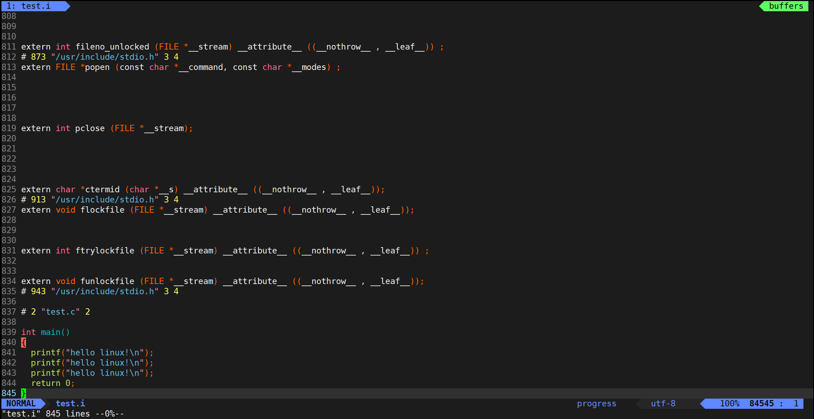The height and width of the screenshot is (419, 814).
Task: Click the 100% position indicator
Action: point(730,404)
